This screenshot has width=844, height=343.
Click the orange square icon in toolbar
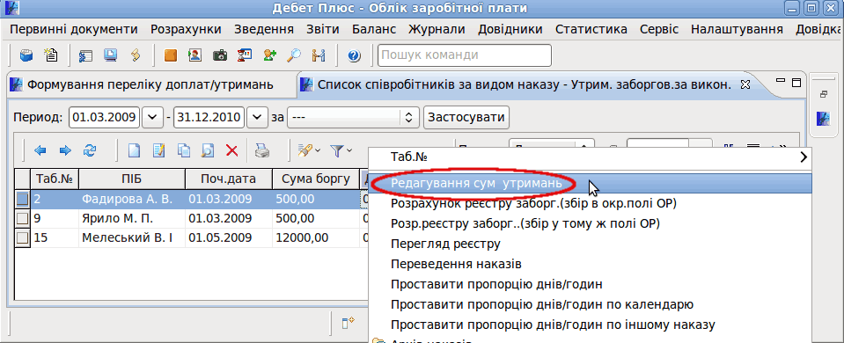click(x=170, y=55)
